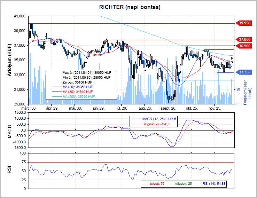Click the 35,000 price axis value
Screen dimensions: 257x198
[x=20, y=60]
